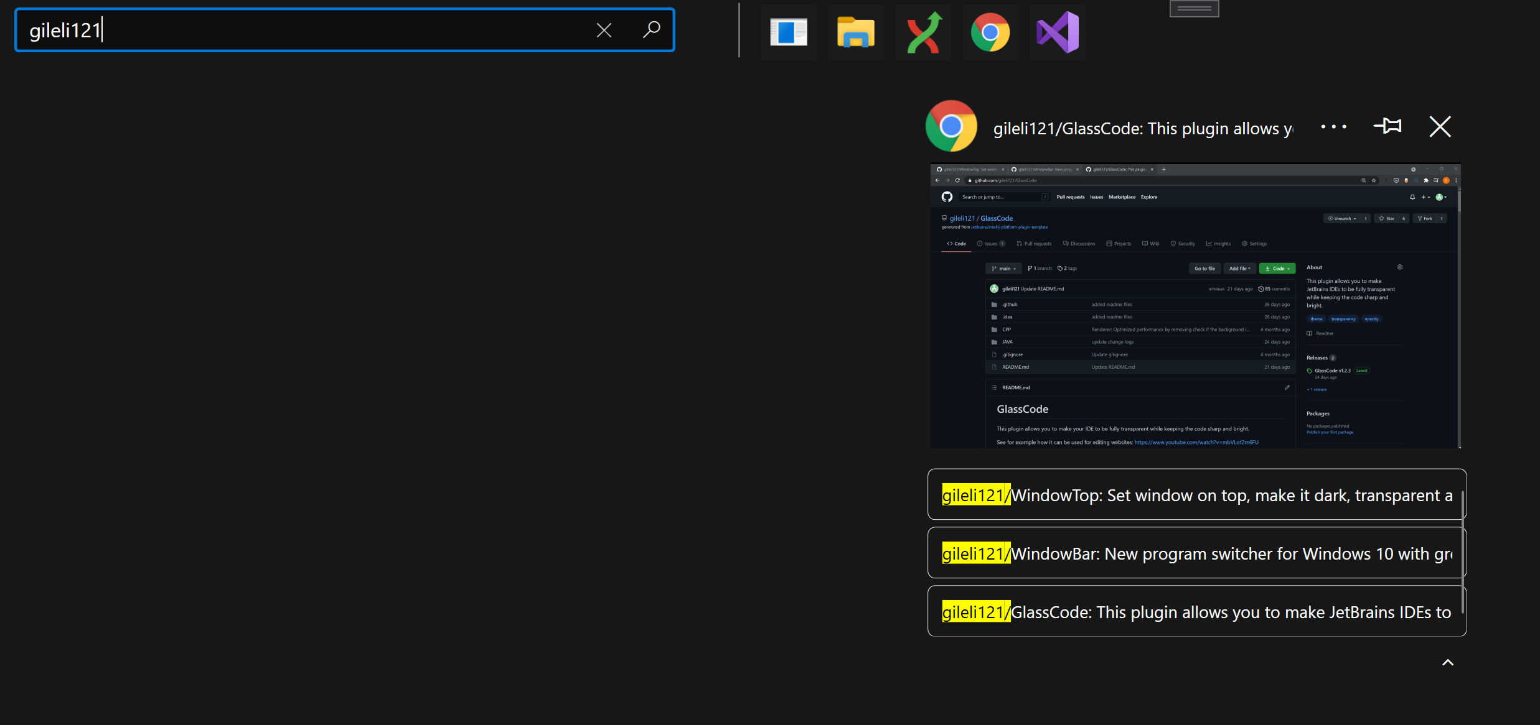
Task: Close the GlassCode preview panel
Action: click(1440, 127)
